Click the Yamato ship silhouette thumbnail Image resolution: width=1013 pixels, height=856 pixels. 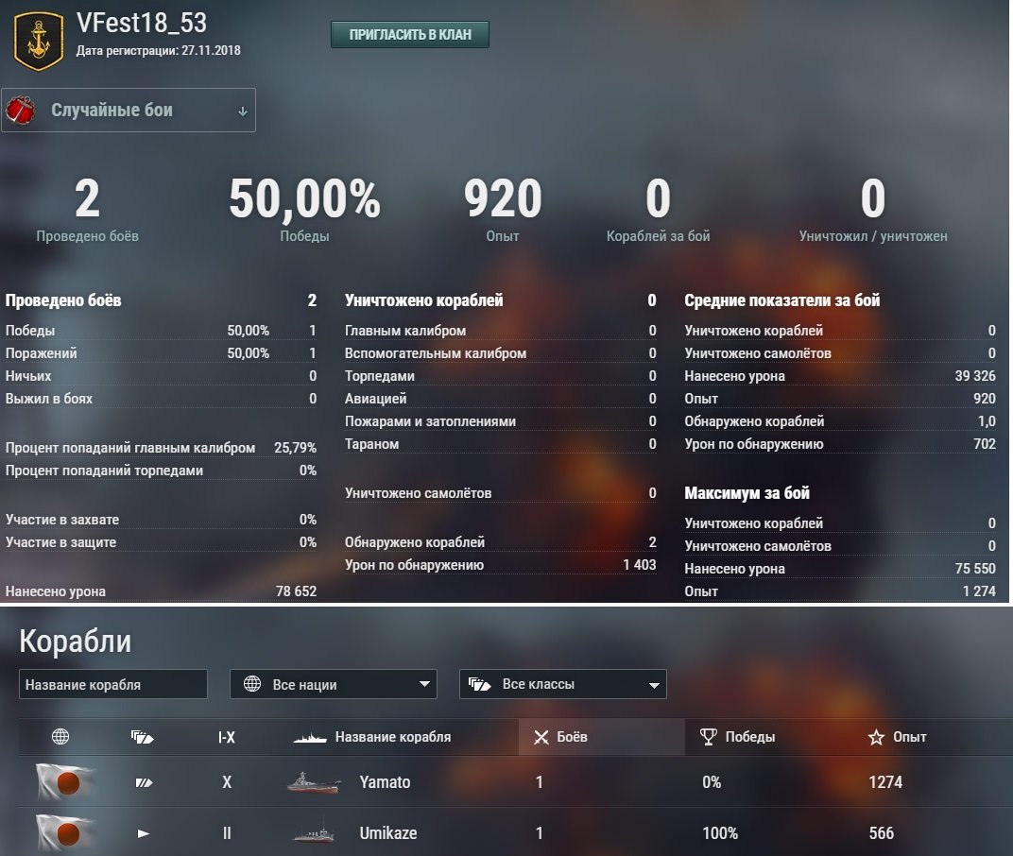[314, 782]
